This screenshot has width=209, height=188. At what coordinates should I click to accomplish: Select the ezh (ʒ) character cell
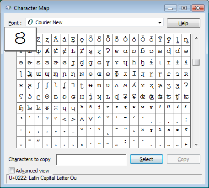169,85
